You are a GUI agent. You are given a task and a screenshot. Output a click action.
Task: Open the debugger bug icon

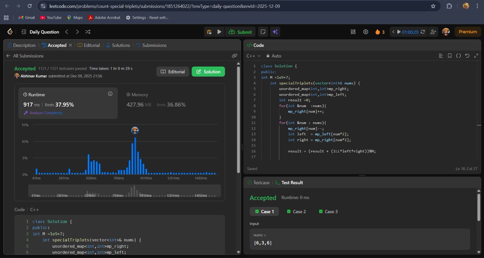pyautogui.click(x=209, y=32)
